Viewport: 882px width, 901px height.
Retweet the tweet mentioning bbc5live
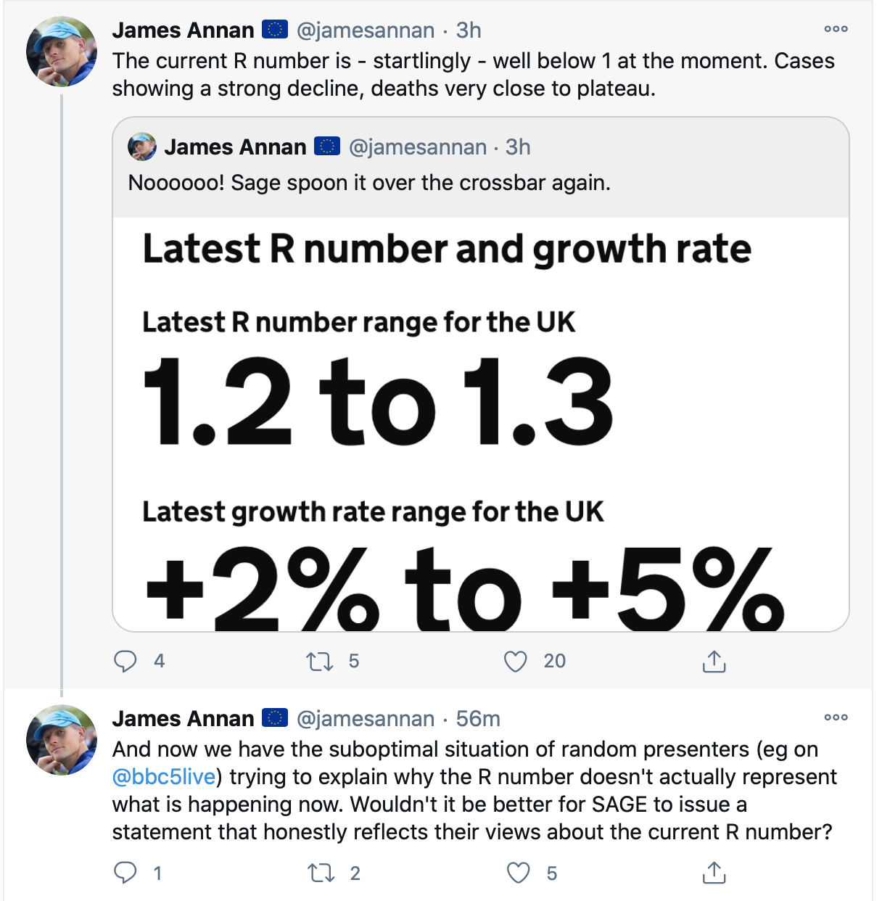[319, 873]
